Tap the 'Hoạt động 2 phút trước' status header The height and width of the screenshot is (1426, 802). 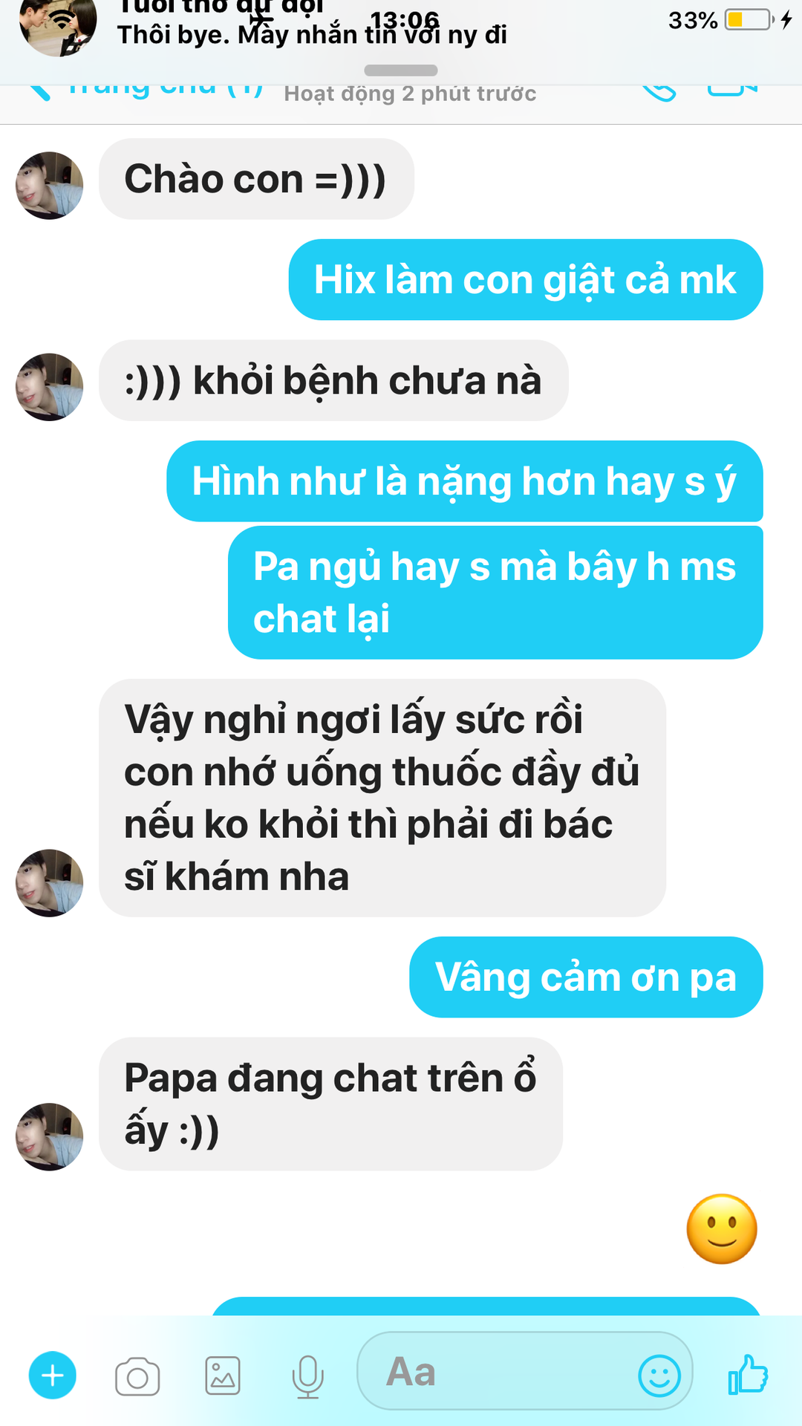pyautogui.click(x=410, y=94)
